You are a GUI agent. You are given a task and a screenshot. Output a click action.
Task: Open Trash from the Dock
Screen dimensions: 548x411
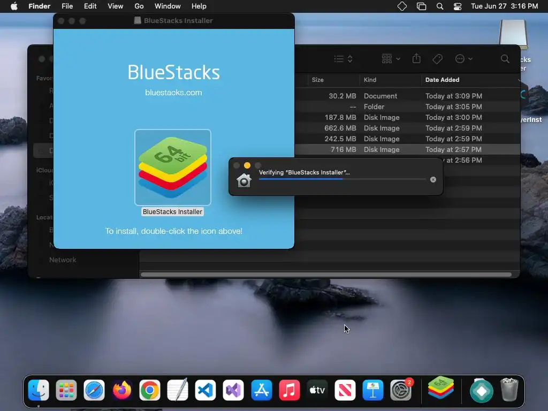(509, 390)
